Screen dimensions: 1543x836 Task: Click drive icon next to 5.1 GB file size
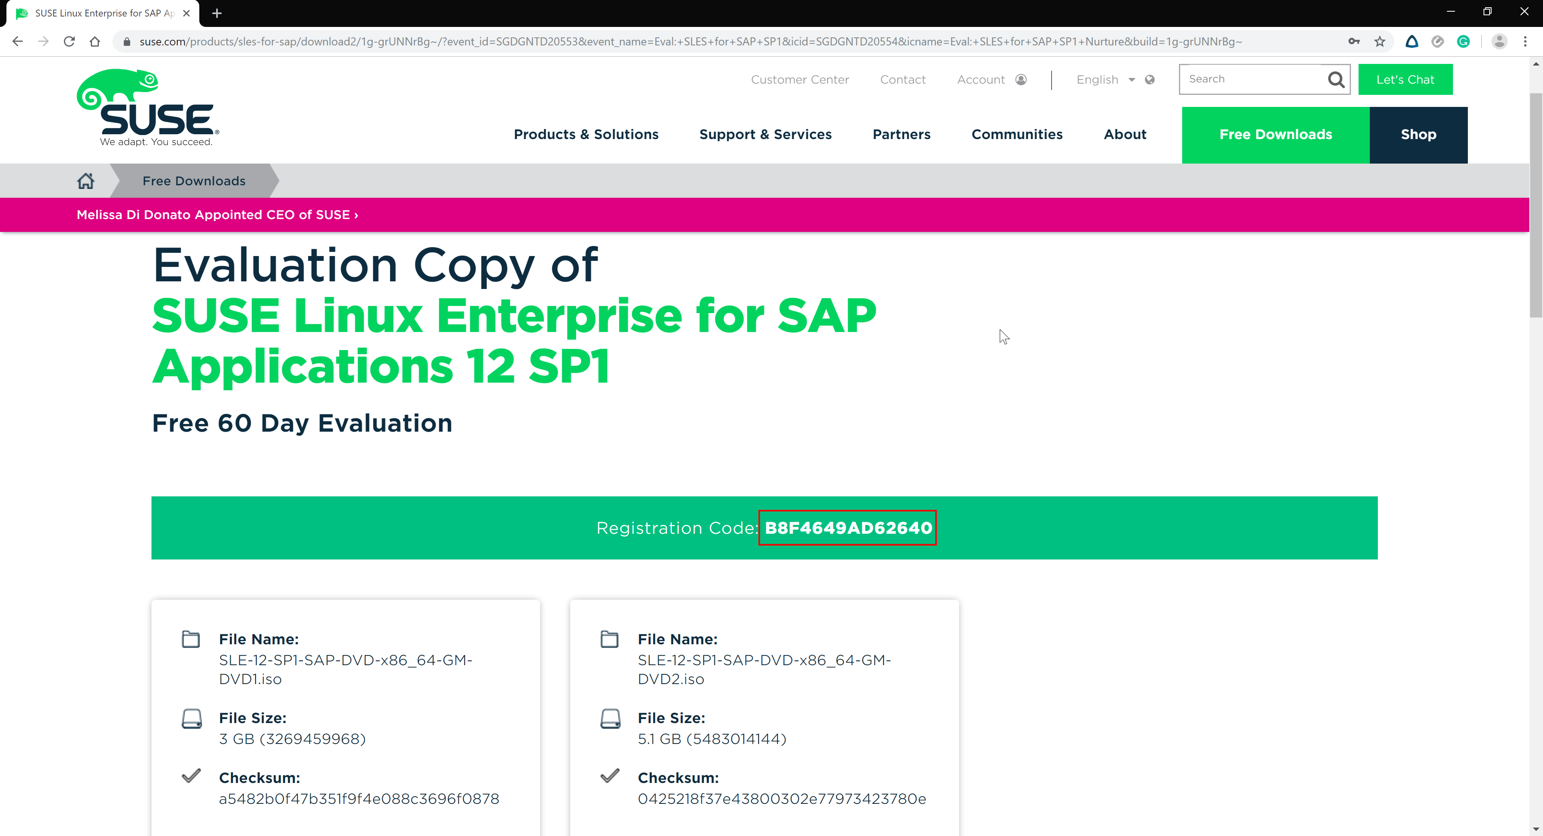coord(610,718)
